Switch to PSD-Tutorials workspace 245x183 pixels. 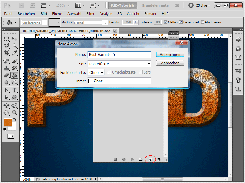point(123,5)
